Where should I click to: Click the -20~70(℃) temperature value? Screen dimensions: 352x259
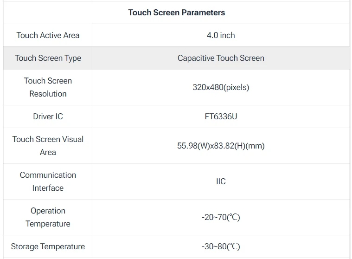221,217
